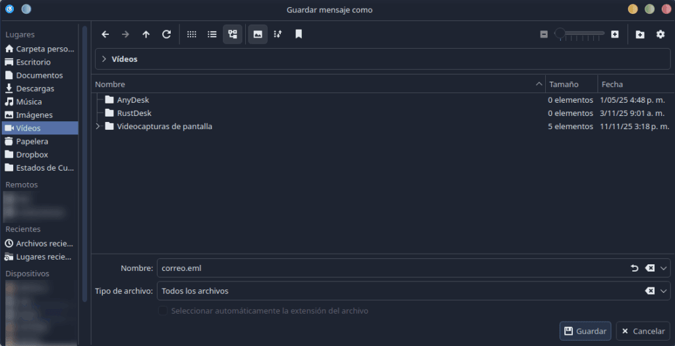
Task: Expand the Videocapturas de pantalla folder
Action: [x=99, y=127]
